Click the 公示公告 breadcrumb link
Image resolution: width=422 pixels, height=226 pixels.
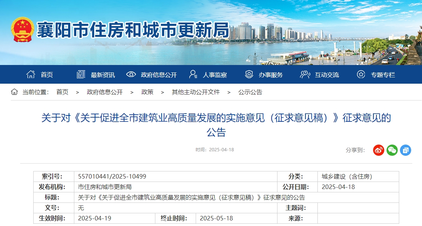pyautogui.click(x=250, y=92)
